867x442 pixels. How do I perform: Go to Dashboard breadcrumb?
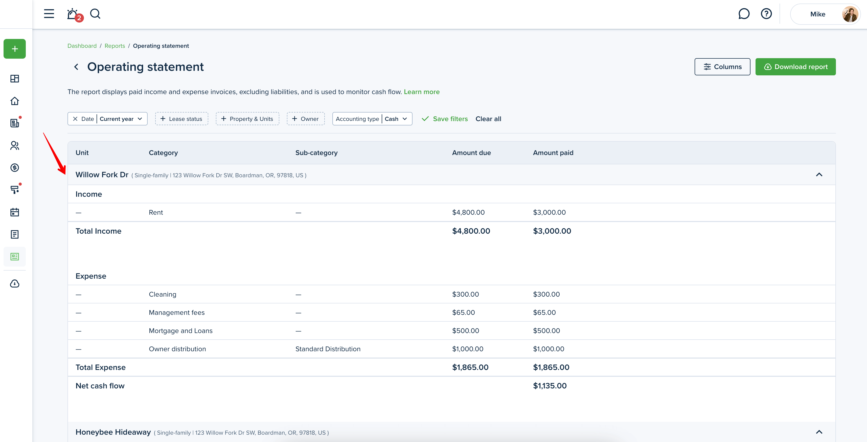82,46
